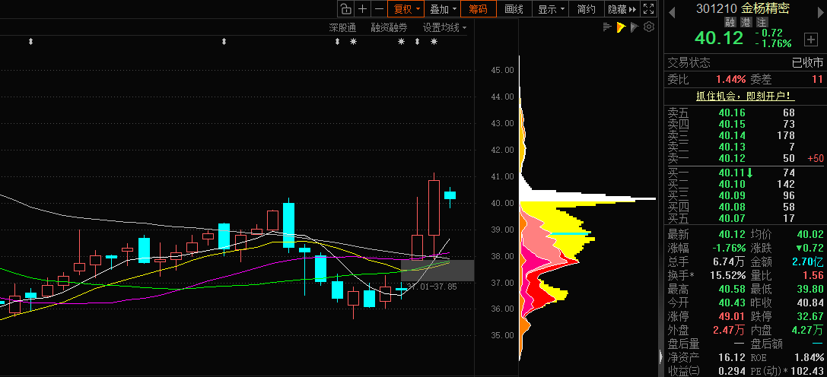Click the +50 volume change next to 卖一

pos(815,159)
